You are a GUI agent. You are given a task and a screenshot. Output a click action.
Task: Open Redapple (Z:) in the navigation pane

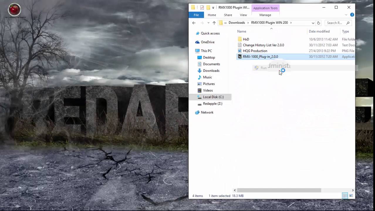[212, 104]
